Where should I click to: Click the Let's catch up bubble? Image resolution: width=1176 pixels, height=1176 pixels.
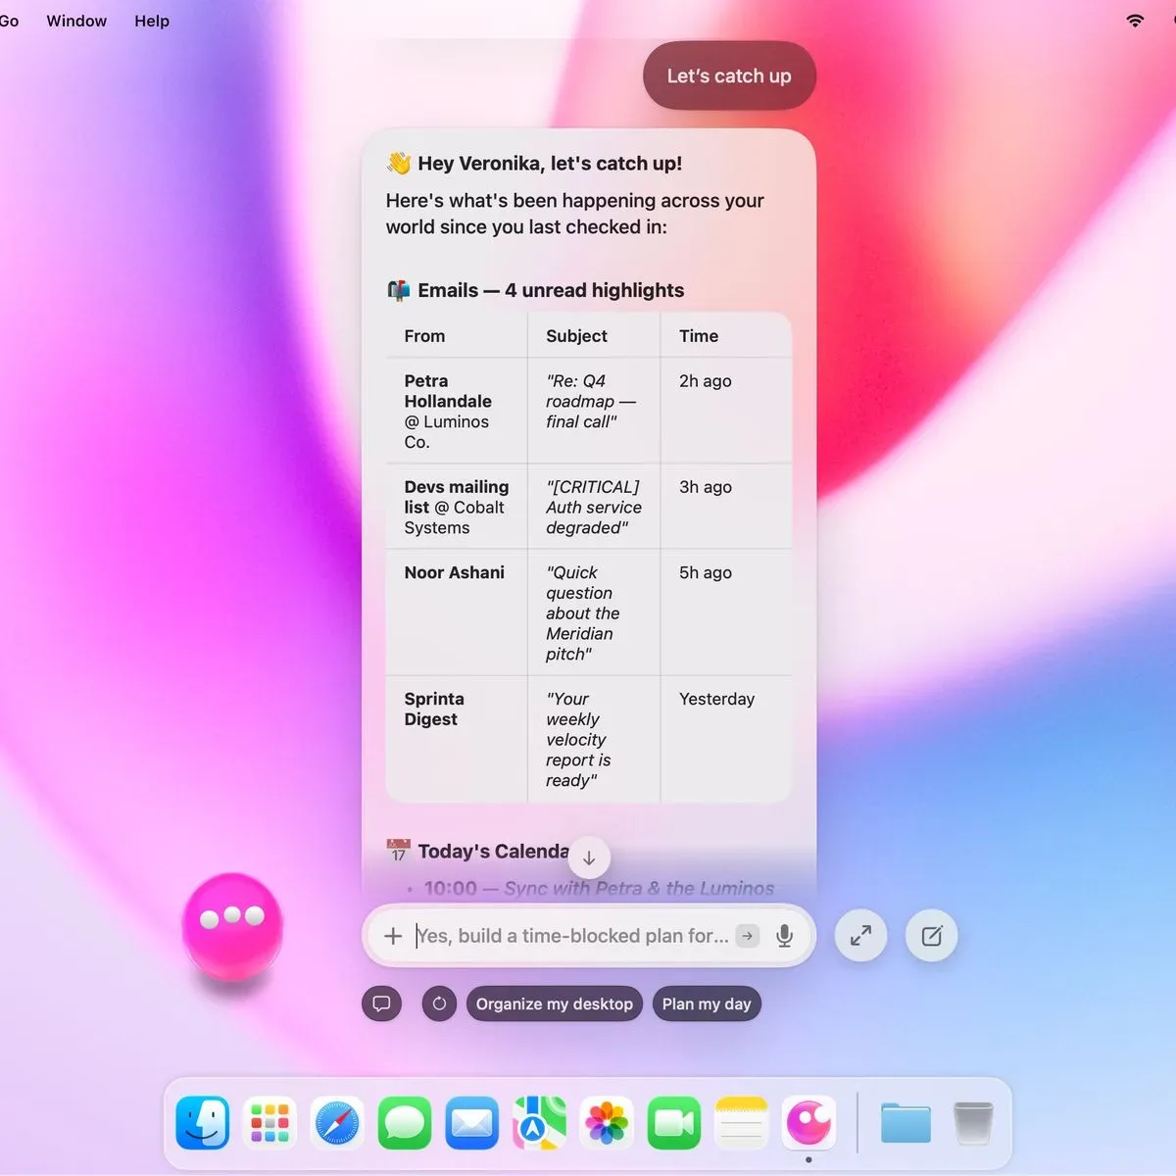(x=729, y=75)
